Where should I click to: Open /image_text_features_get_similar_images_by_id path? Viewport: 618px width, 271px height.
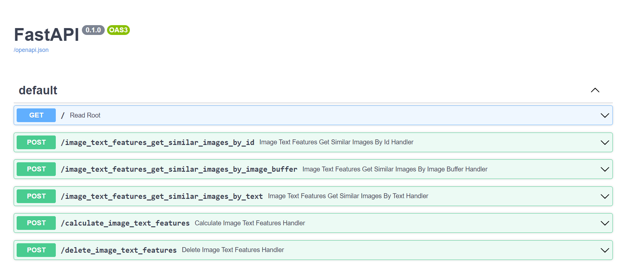pyautogui.click(x=158, y=142)
